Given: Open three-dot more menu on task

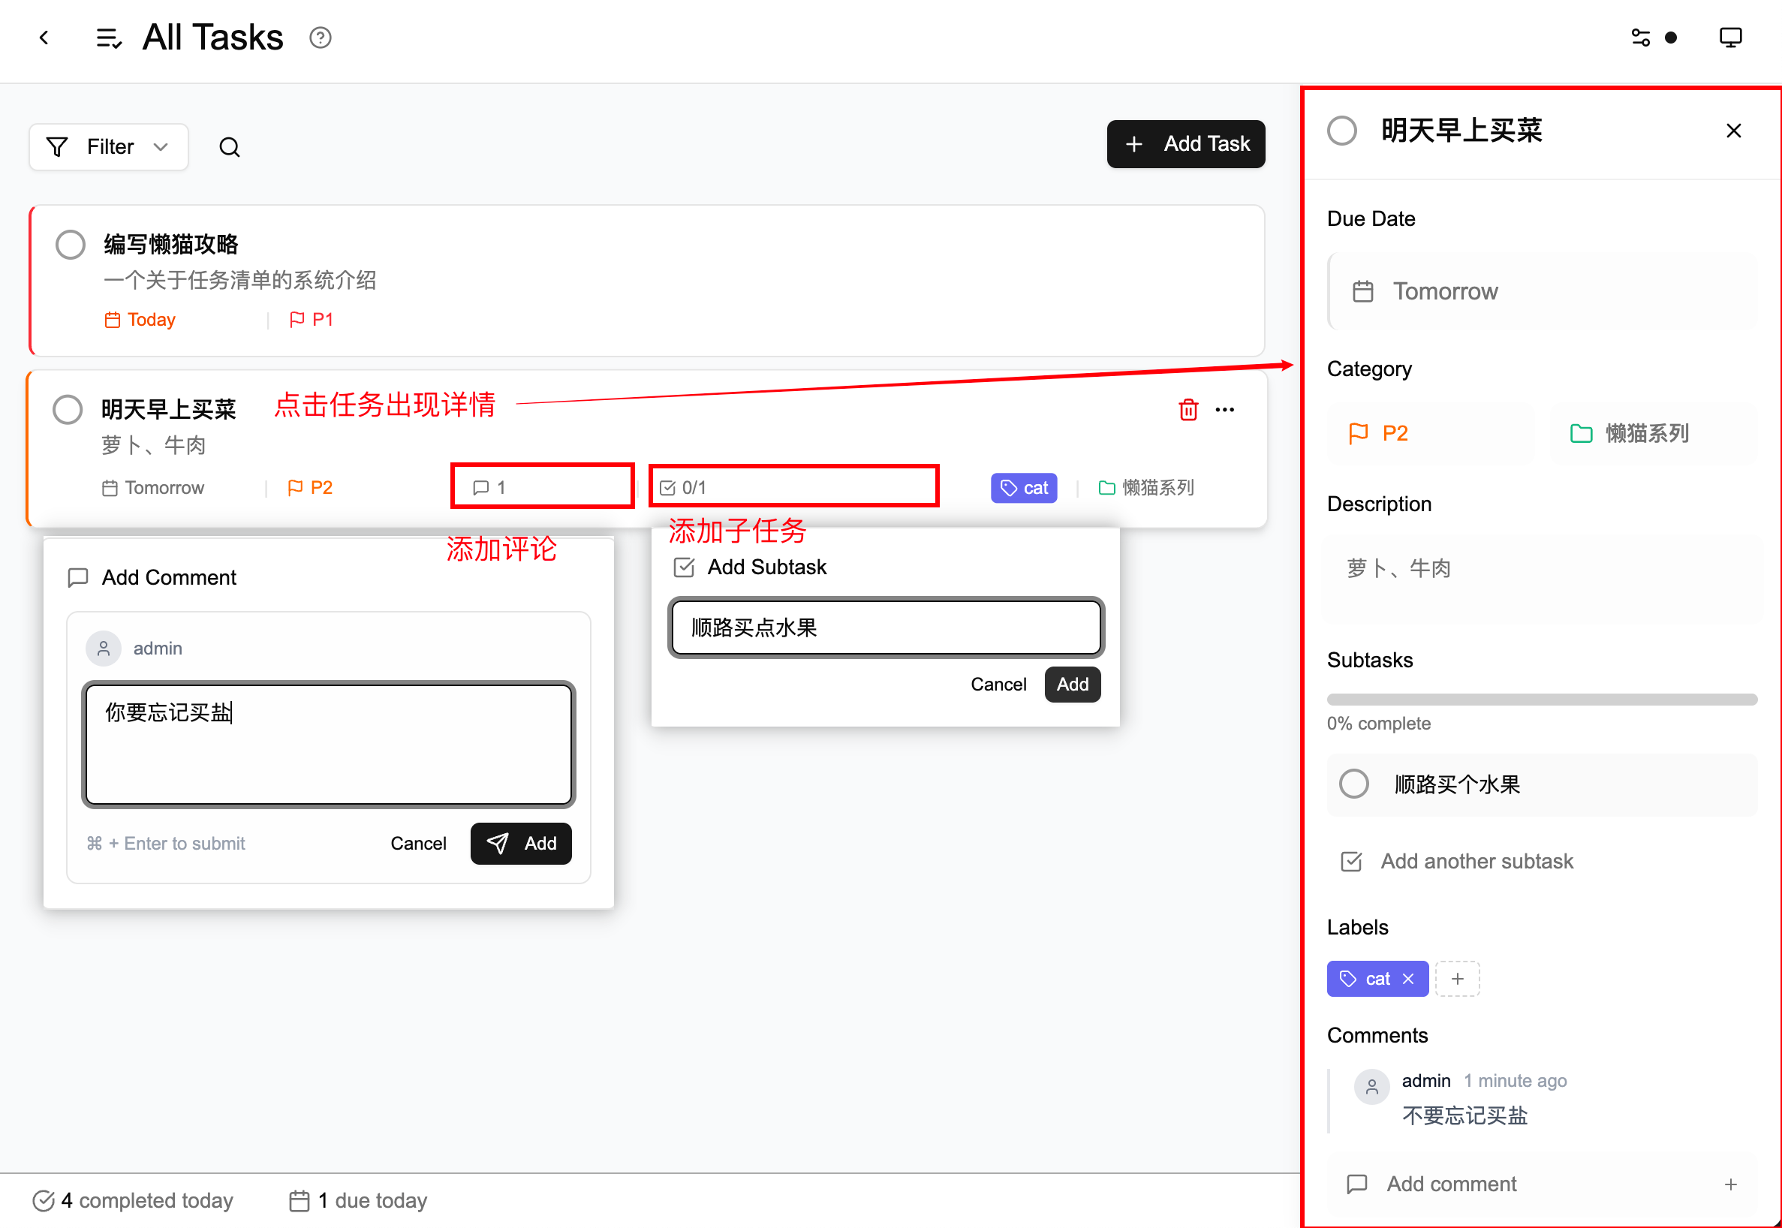Looking at the screenshot, I should pos(1225,409).
